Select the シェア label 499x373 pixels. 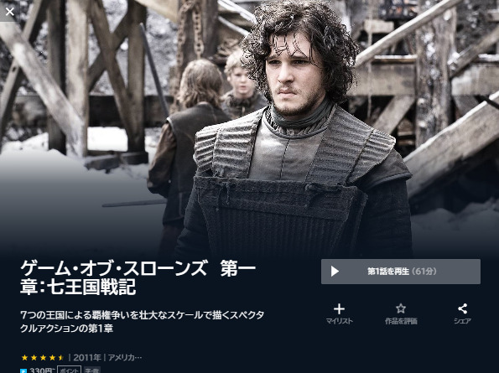tap(462, 321)
